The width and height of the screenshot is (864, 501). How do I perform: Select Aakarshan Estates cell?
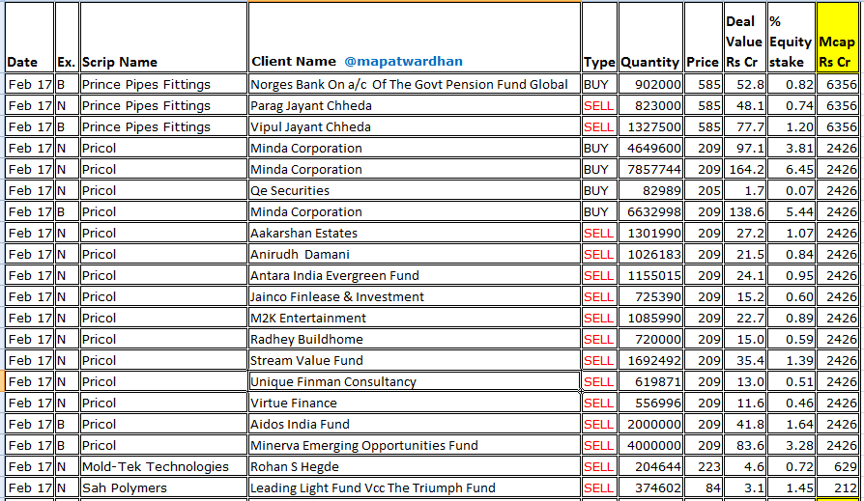pyautogui.click(x=415, y=233)
